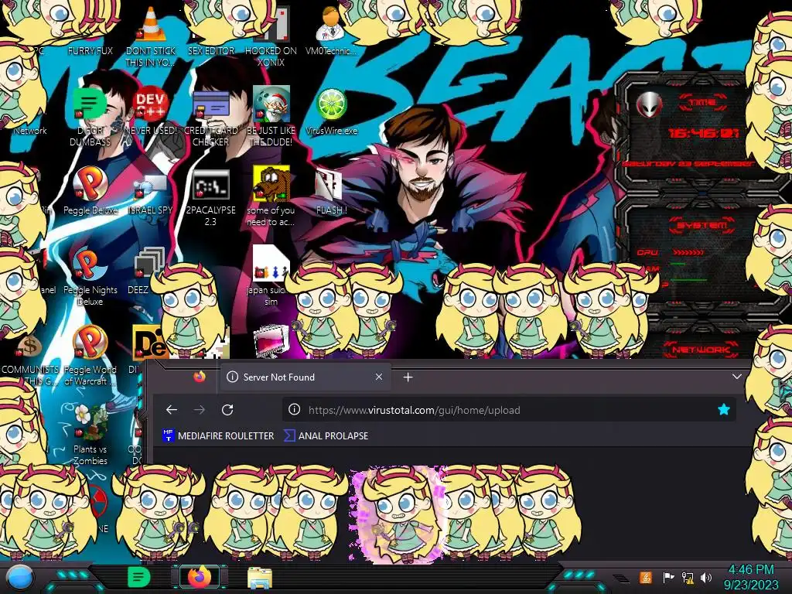Toggle the blue bookmark star

pyautogui.click(x=724, y=410)
